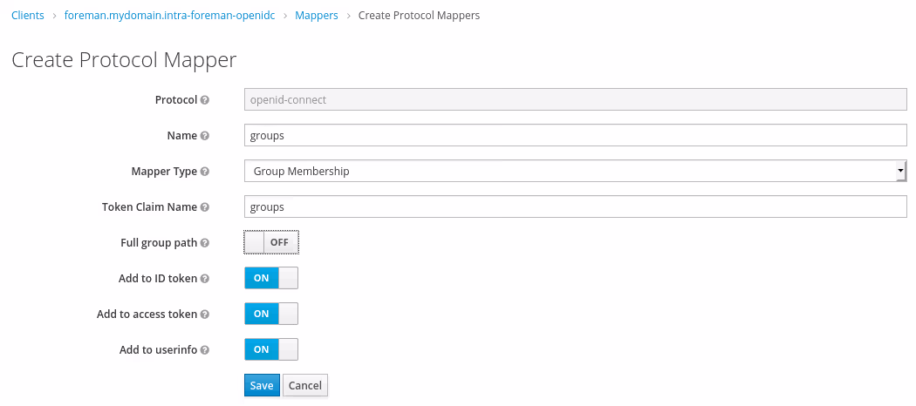
Task: Click Mapper Type help question icon
Action: point(205,172)
